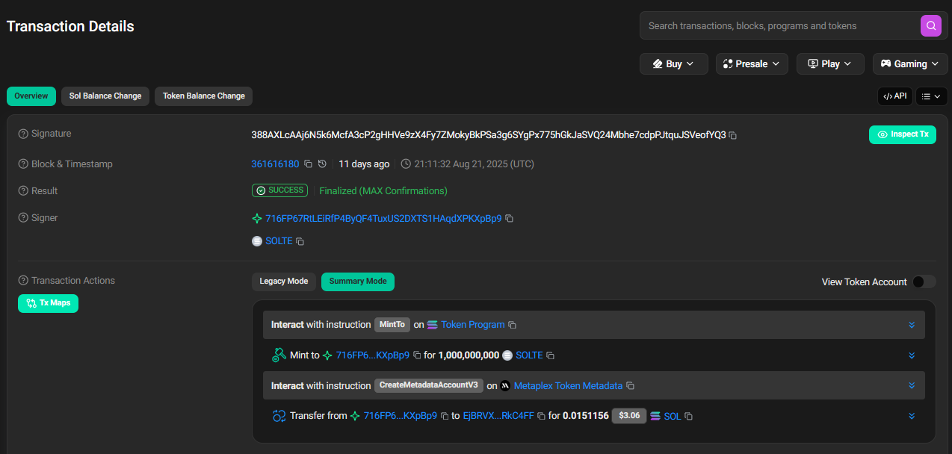Open block 361616180 link
The height and width of the screenshot is (454, 952).
pos(275,164)
